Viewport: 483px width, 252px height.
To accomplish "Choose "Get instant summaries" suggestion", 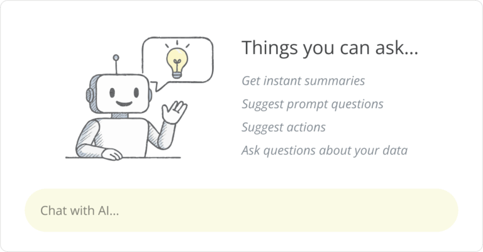I will [x=303, y=81].
